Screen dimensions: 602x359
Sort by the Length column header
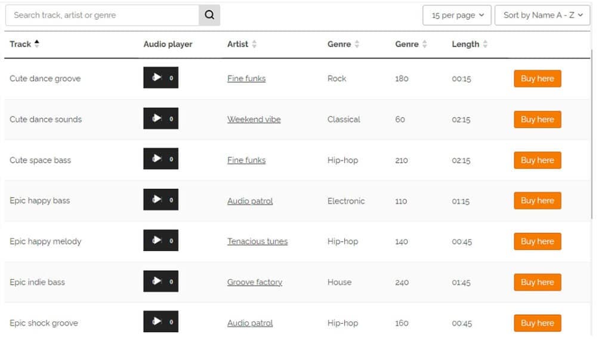[470, 44]
